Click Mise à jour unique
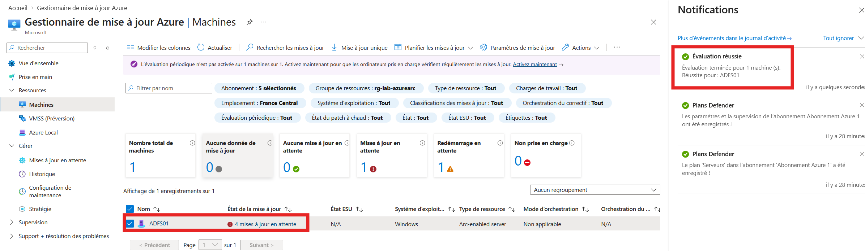The height and width of the screenshot is (251, 865). pos(359,48)
